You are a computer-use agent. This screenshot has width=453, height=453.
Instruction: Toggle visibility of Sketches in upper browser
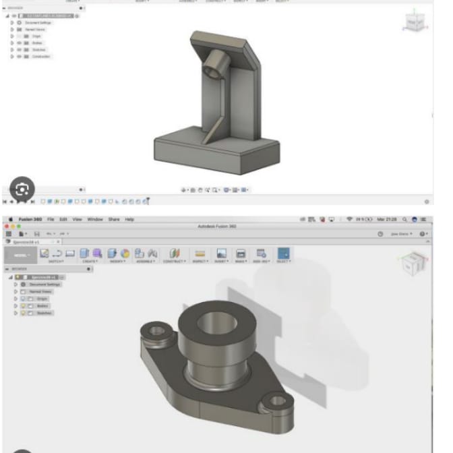(x=20, y=50)
